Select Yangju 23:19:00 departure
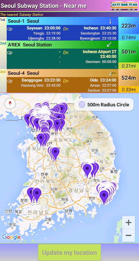The height and width of the screenshot is (261, 139). coord(47,33)
